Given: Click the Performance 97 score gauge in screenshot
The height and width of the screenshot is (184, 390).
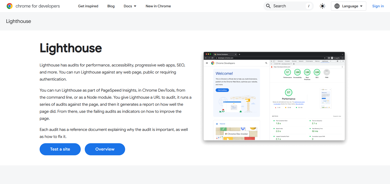Looking at the screenshot, I should click(x=288, y=72).
